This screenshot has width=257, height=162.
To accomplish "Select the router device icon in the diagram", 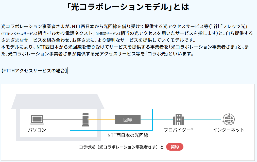I will (x=85, y=120).
